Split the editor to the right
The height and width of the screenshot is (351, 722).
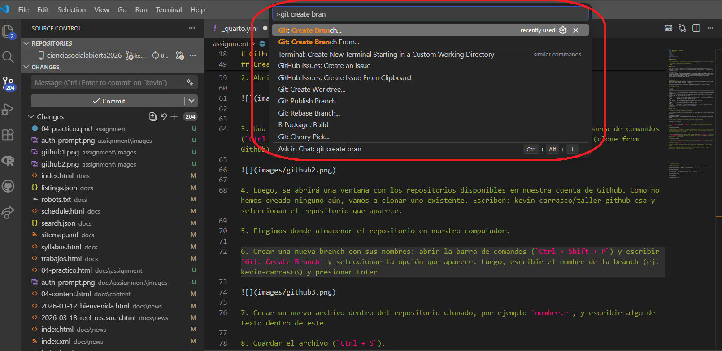696,28
